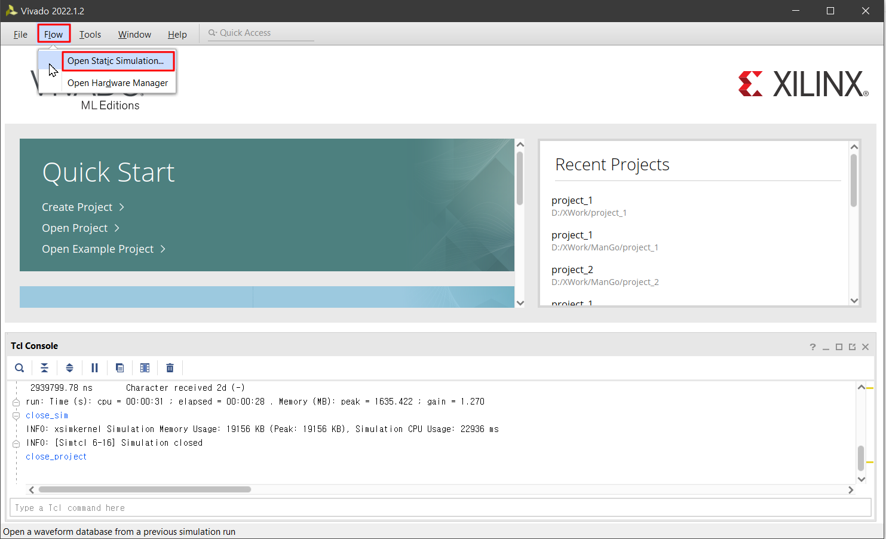This screenshot has height=539, width=886.
Task: Focus the Quick Access search field
Action: click(261, 33)
